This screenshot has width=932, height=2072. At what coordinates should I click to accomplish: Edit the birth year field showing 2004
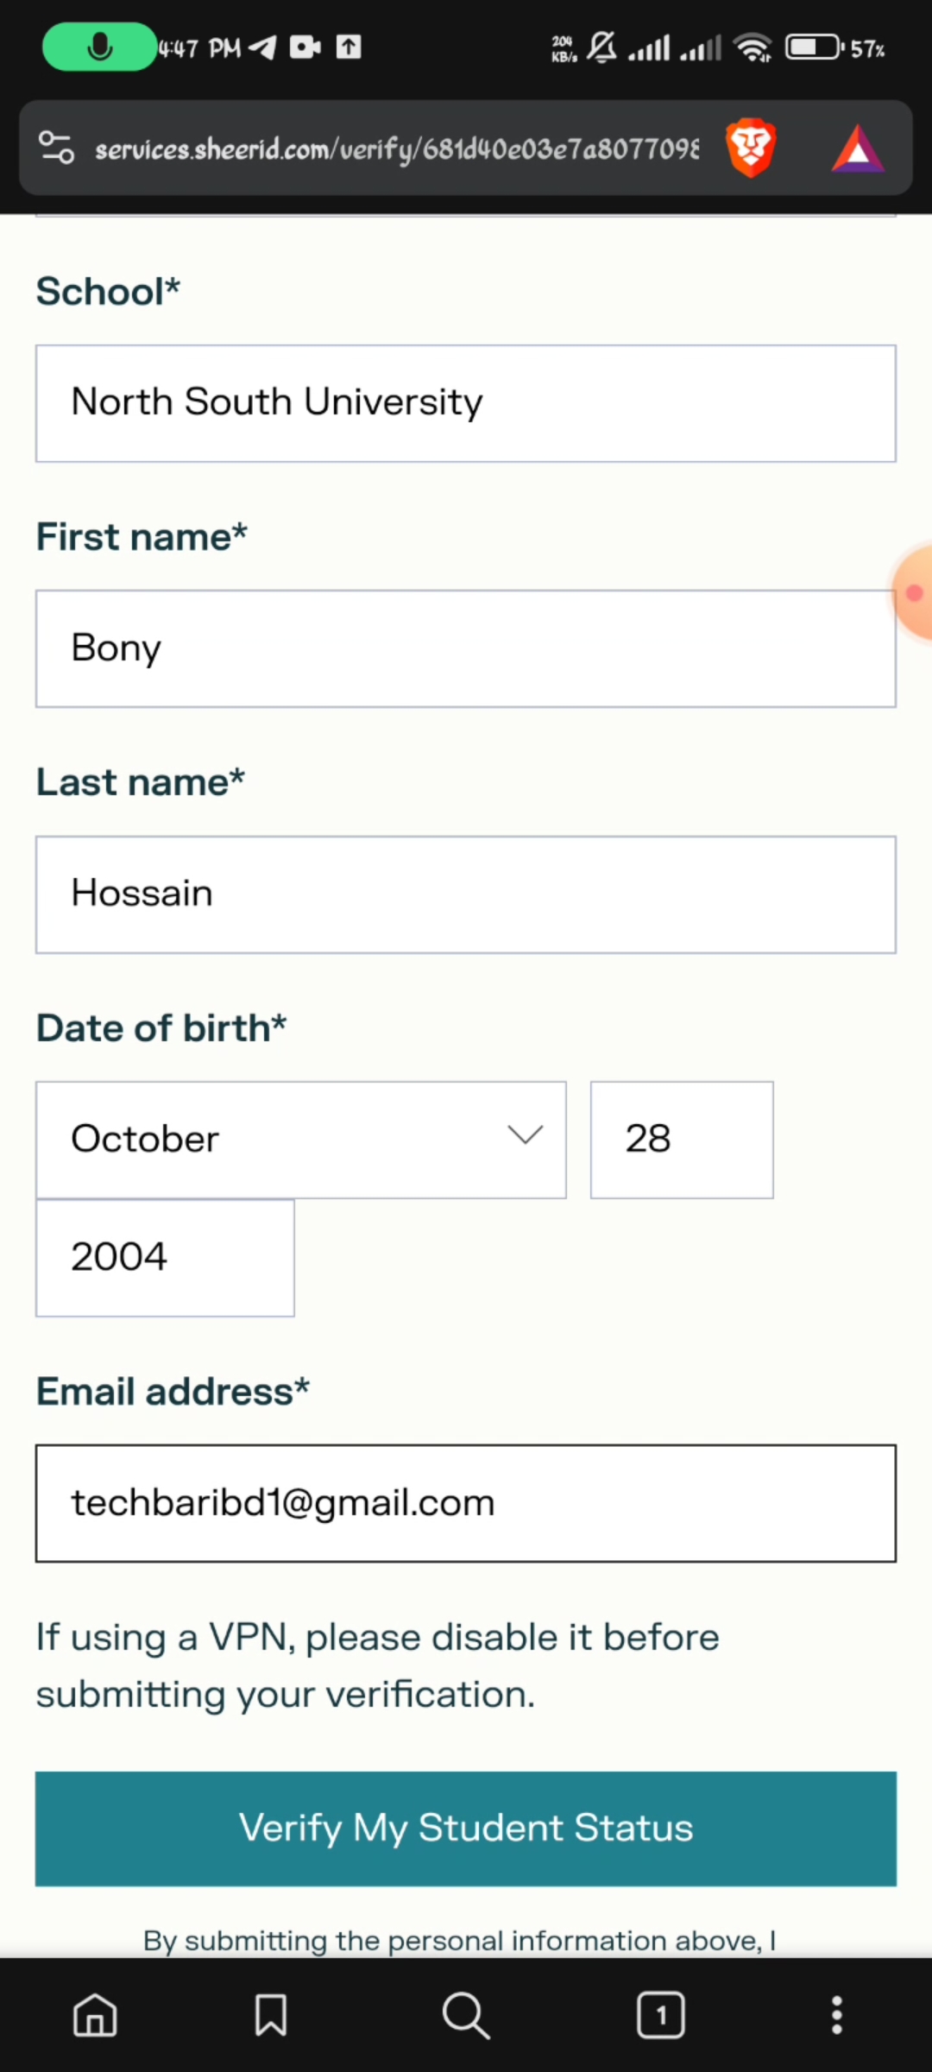pos(165,1258)
